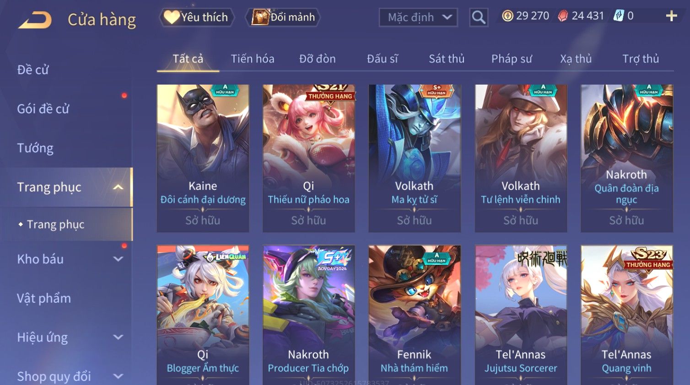Viewport: 690px width, 385px height.
Task: Tap the plus icon to add currency
Action: [x=671, y=16]
